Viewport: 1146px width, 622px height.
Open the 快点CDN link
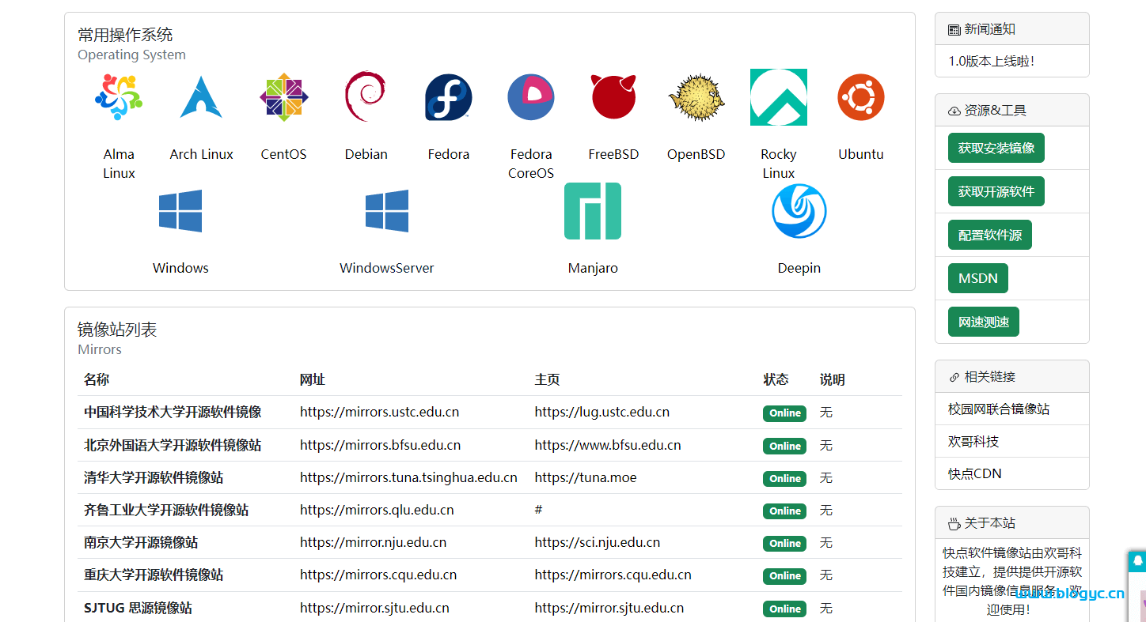[x=975, y=473]
